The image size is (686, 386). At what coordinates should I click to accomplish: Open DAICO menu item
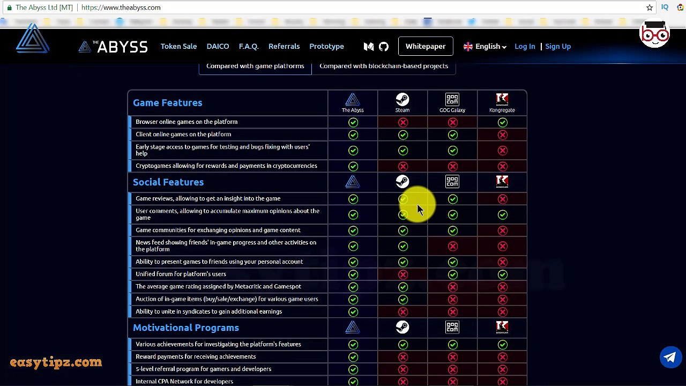218,47
